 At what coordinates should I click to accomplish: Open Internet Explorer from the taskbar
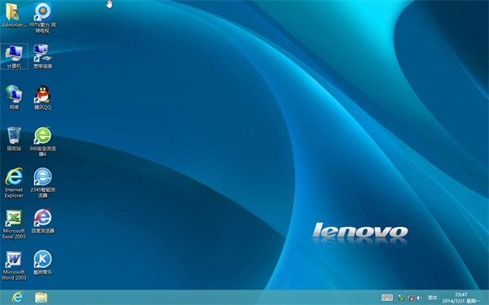pyautogui.click(x=17, y=297)
